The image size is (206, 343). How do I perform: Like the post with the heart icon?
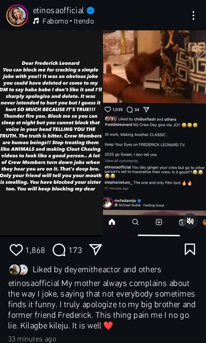[x=16, y=250]
